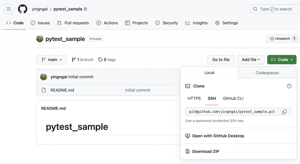Open the Code repository tab

pyautogui.click(x=15, y=23)
